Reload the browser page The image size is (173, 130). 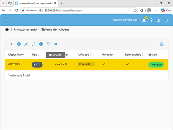click(x=16, y=10)
